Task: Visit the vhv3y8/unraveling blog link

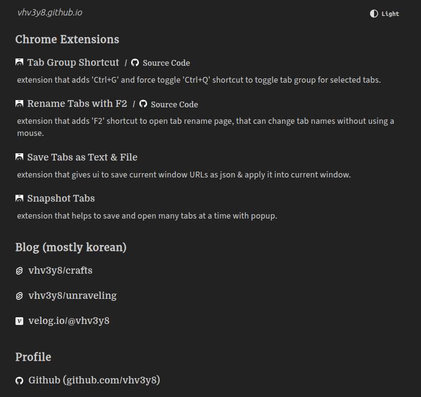Action: (x=73, y=295)
